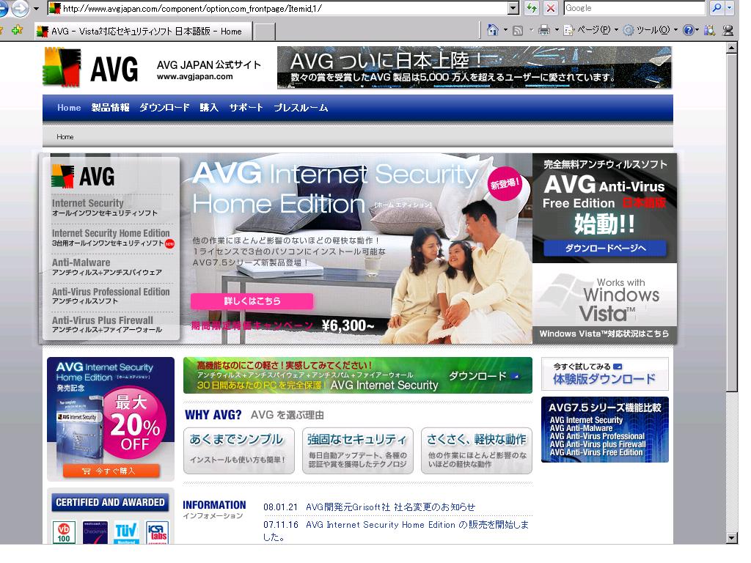Click the blue Help question-mark icon
Screen dimensions: 751x563
pos(688,30)
